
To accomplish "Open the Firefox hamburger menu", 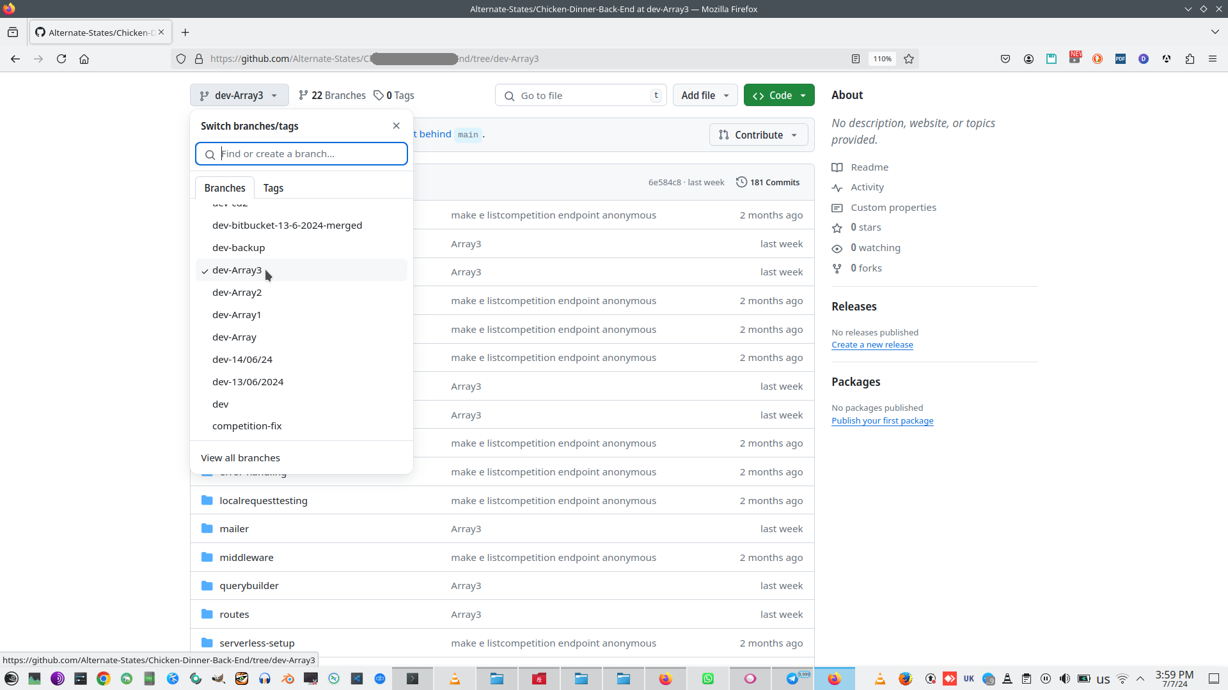I will (1213, 59).
